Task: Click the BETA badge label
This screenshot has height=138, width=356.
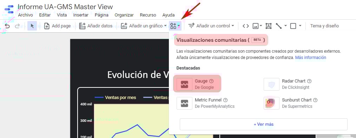Action: coord(257,40)
